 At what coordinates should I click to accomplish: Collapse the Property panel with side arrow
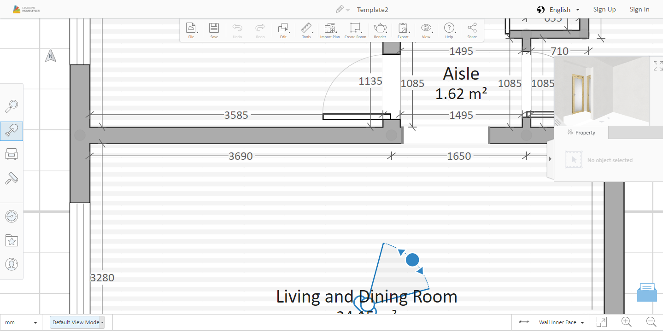550,159
